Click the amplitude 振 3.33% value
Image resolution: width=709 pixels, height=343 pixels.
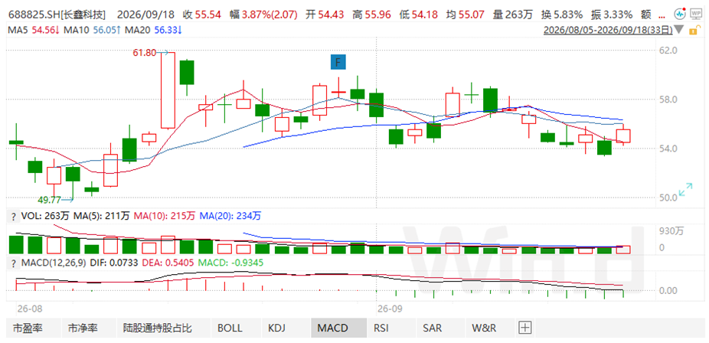[x=612, y=15]
